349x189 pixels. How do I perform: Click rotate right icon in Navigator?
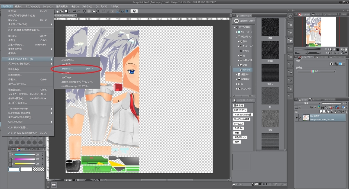334,53
